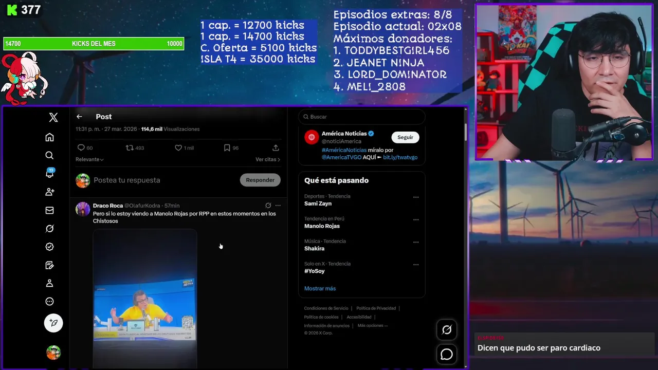Open More options circle icon in sidebar

point(49,302)
